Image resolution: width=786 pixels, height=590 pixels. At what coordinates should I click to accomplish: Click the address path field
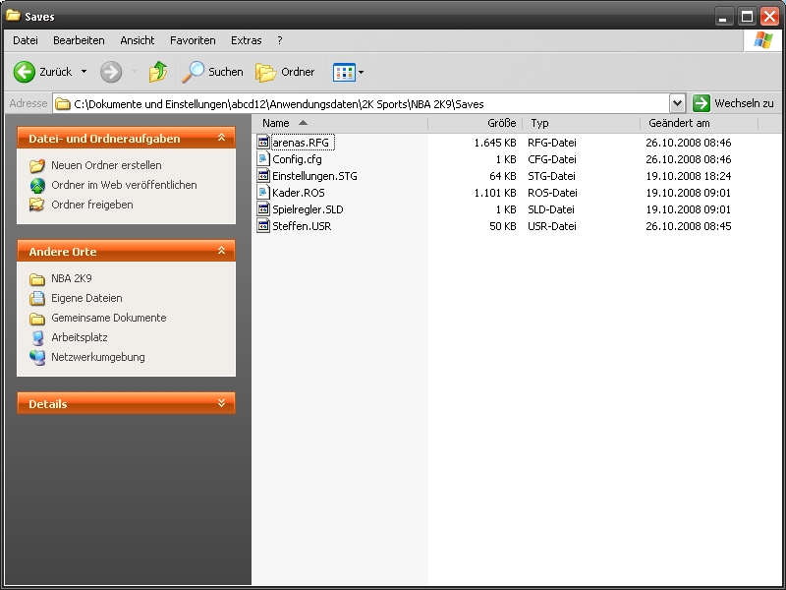[x=361, y=104]
